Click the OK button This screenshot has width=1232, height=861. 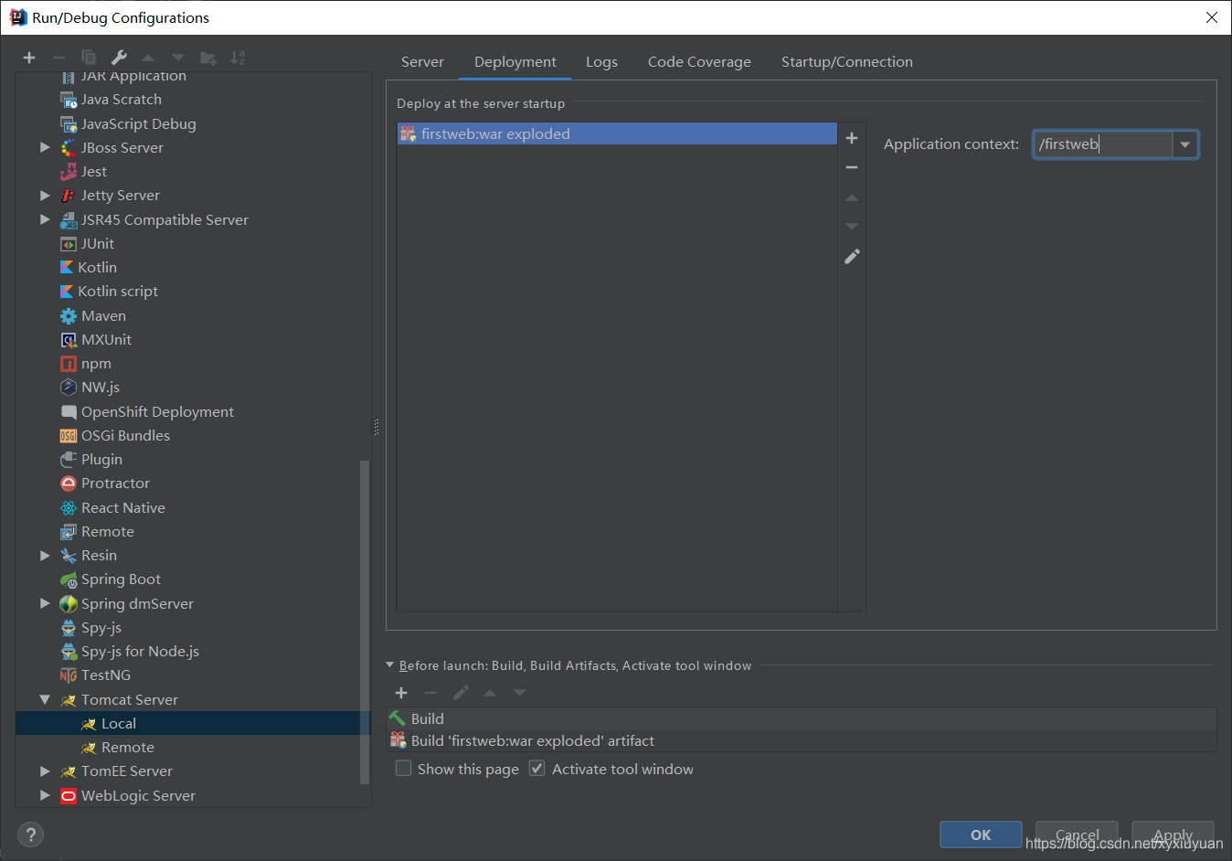pos(981,834)
